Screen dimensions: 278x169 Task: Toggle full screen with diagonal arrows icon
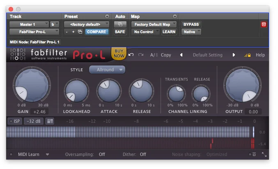click(x=264, y=155)
